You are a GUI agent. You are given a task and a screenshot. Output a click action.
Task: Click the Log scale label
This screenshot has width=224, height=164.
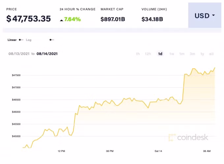(x=29, y=40)
